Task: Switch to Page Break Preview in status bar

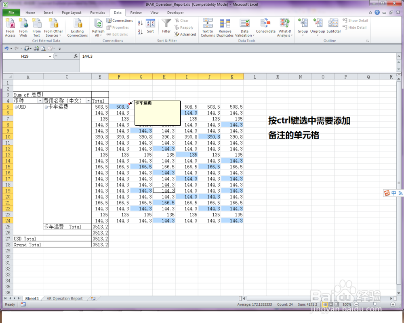Action: 337,304
